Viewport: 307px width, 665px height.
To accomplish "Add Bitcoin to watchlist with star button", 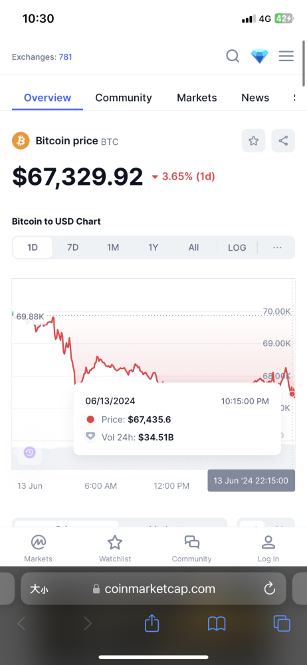I will click(254, 141).
